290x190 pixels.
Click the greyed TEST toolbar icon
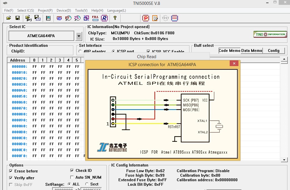[165, 18]
